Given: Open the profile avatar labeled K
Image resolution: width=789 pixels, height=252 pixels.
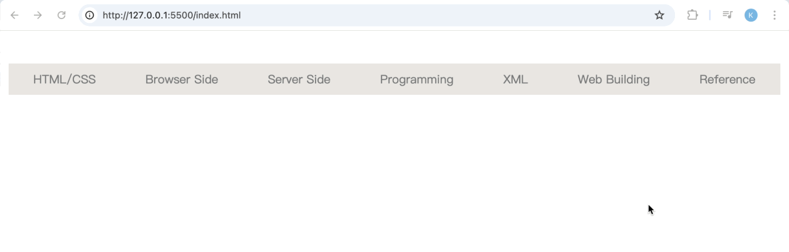Looking at the screenshot, I should click(x=751, y=15).
